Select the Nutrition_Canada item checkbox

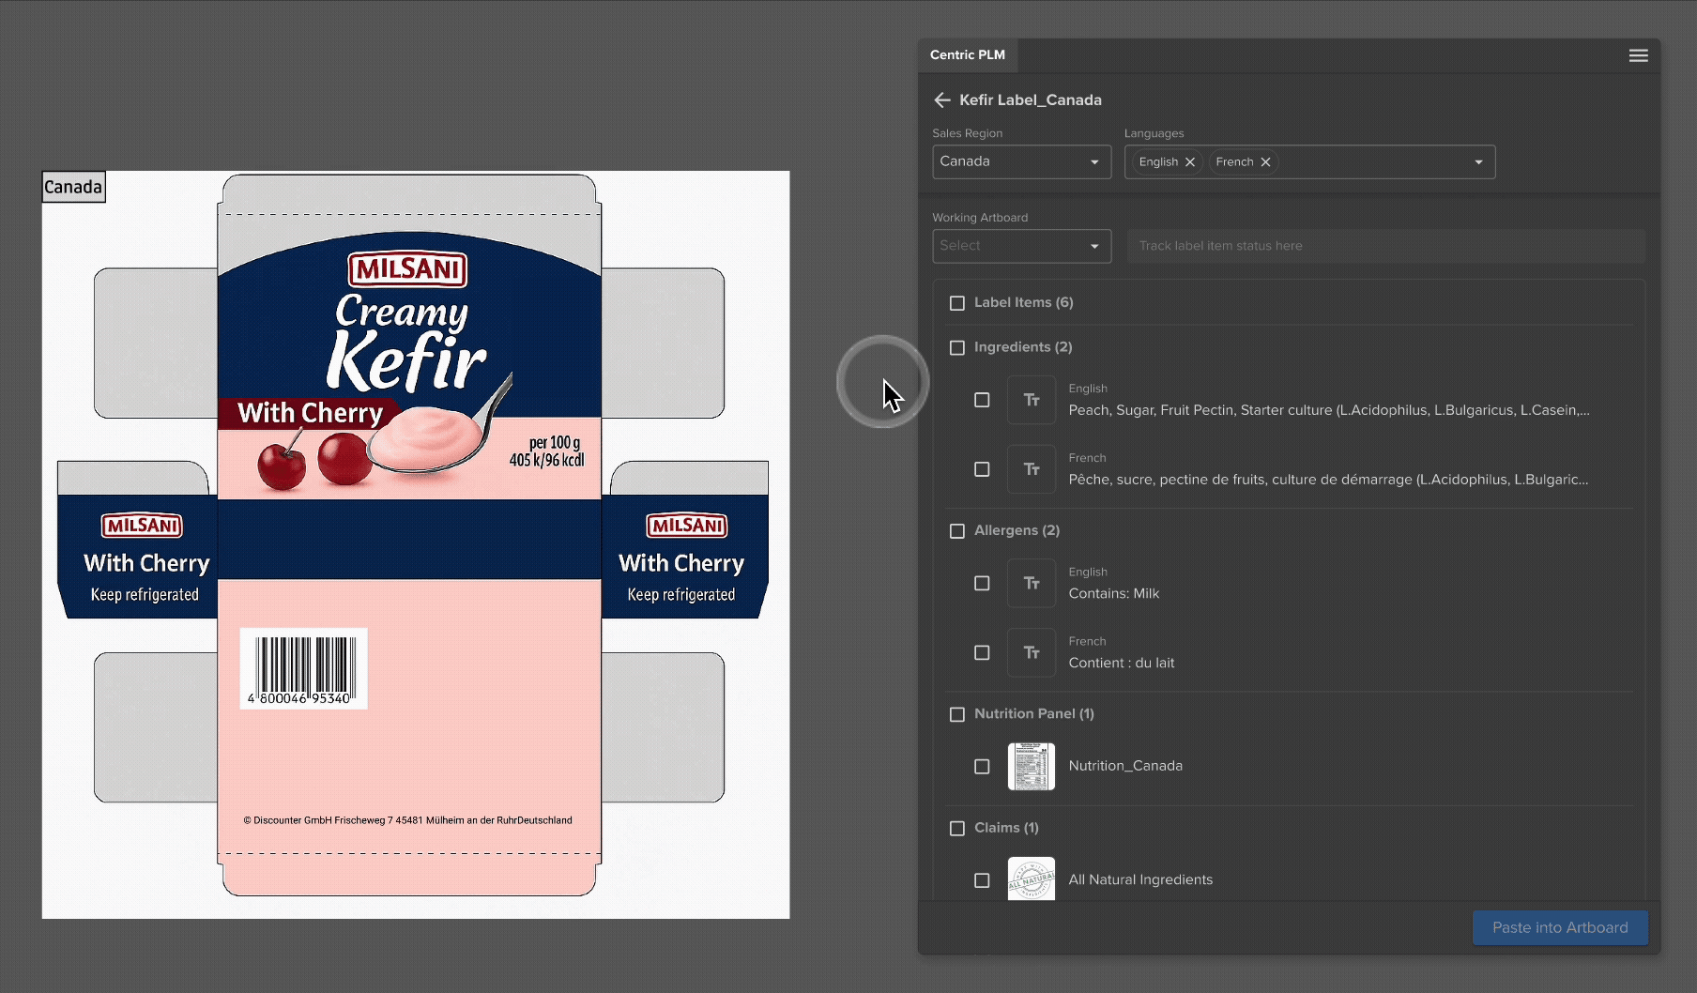tap(982, 767)
